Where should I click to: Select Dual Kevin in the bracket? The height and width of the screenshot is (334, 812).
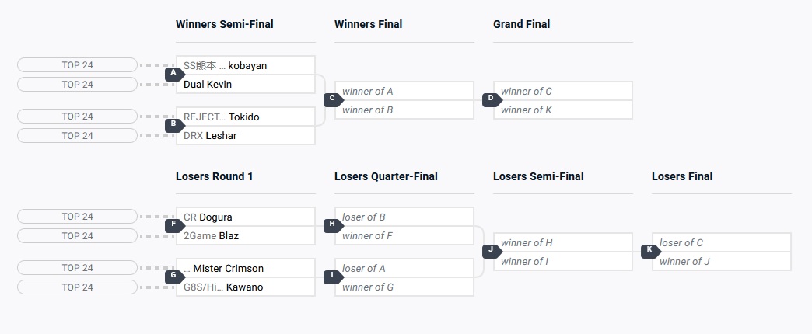(x=246, y=84)
